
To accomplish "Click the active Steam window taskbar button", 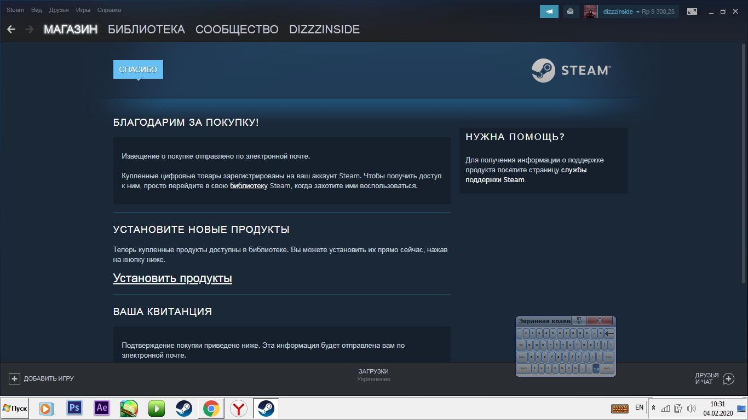I will pyautogui.click(x=266, y=409).
